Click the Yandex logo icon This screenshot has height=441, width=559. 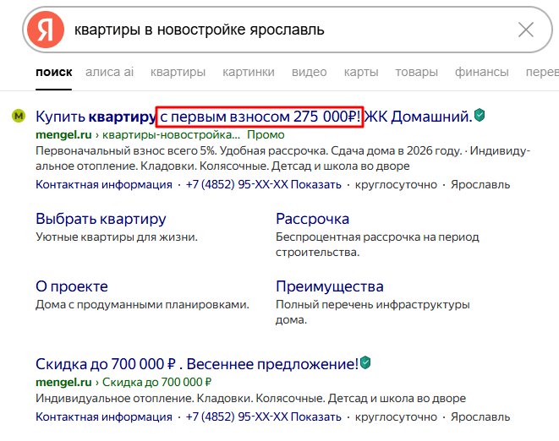pos(46,30)
